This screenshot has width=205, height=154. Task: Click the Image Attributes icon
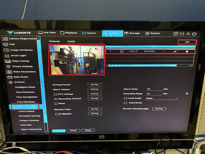tap(6, 50)
